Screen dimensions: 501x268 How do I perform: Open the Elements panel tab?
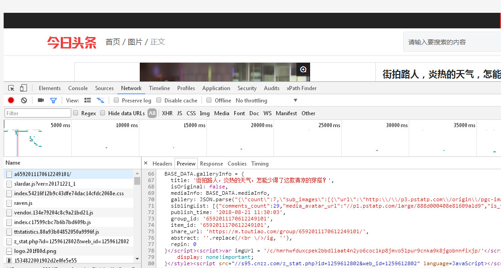click(x=49, y=88)
